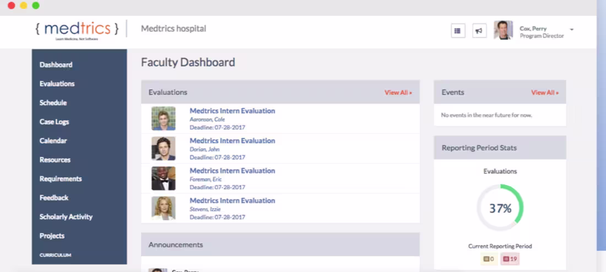
Task: Click the Reporting Period Stats header
Action: pyautogui.click(x=500, y=148)
